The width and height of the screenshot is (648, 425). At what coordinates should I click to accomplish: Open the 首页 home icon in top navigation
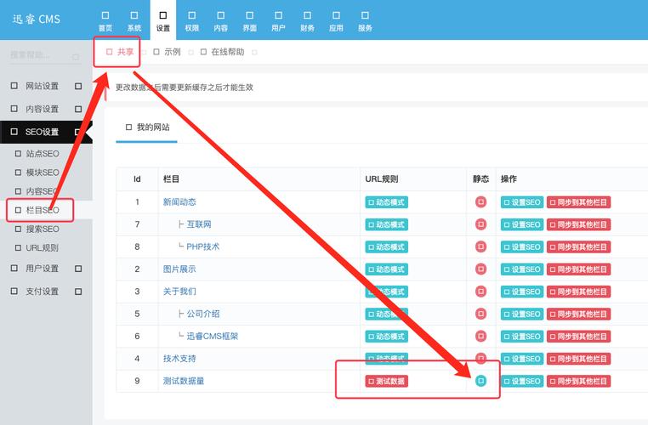(x=105, y=20)
